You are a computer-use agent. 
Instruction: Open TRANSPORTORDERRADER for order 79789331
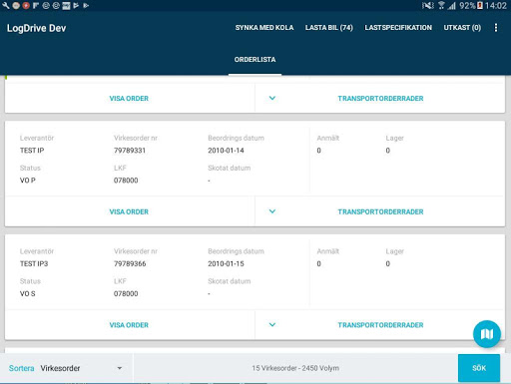click(380, 211)
